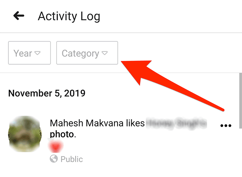Open the Category filter dropdown

click(87, 53)
